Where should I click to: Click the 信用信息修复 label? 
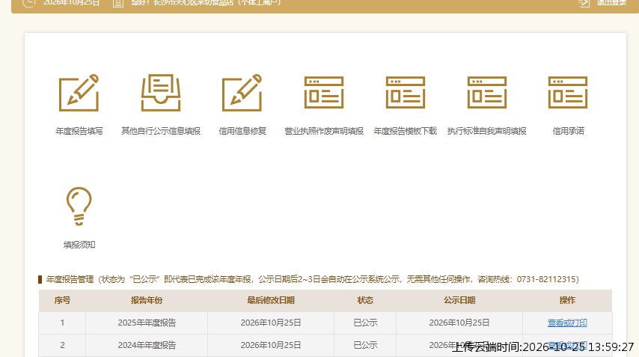[242, 131]
